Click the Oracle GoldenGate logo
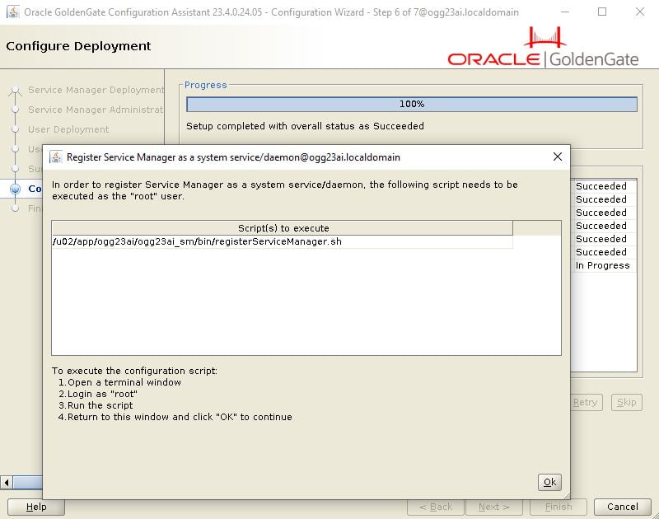The height and width of the screenshot is (519, 659). (x=543, y=47)
